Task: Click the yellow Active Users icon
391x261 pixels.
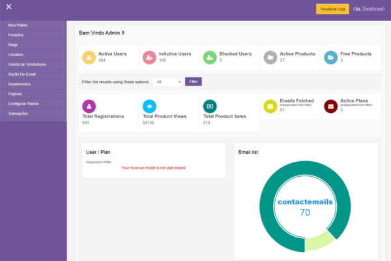Action: point(89,57)
